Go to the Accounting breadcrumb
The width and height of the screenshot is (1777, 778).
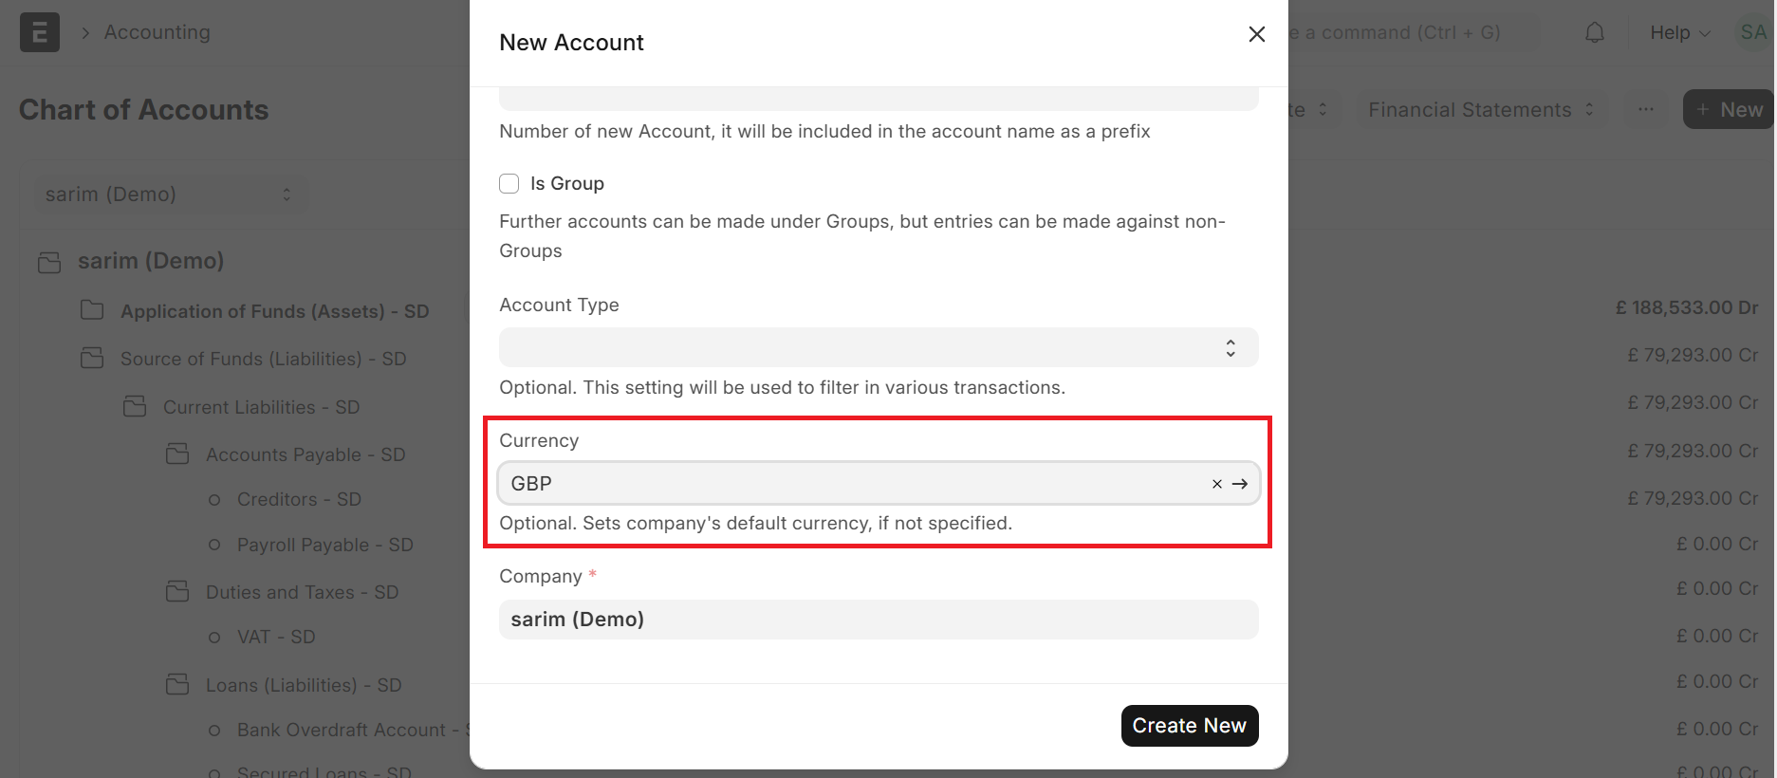point(157,32)
